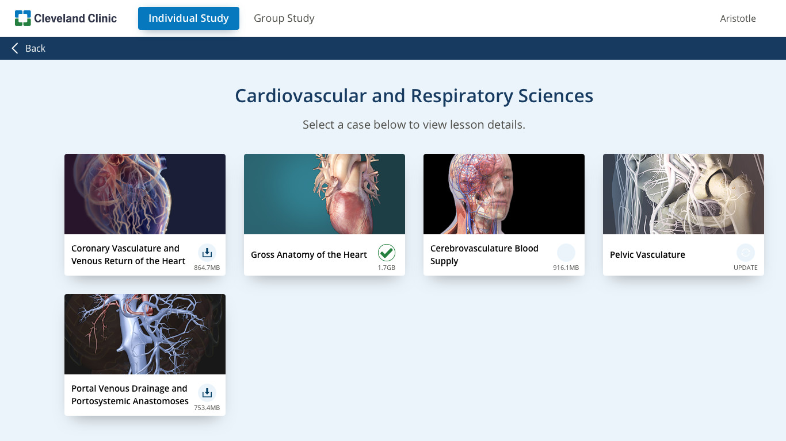This screenshot has width=786, height=441.
Task: Click the Cleveland Clinic logo
Action: pyautogui.click(x=66, y=18)
